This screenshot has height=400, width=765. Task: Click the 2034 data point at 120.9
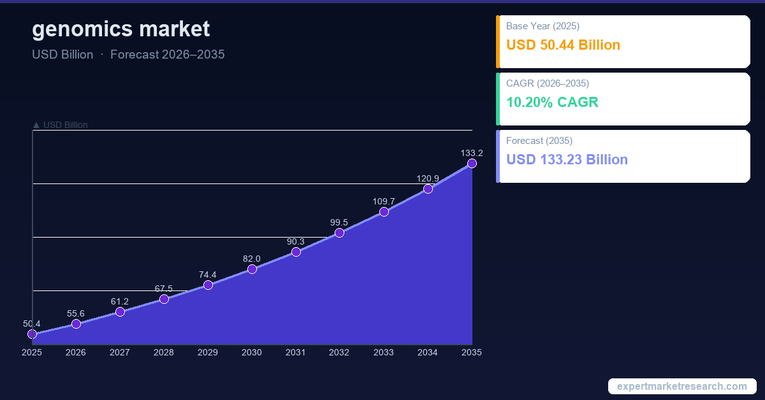pos(428,189)
